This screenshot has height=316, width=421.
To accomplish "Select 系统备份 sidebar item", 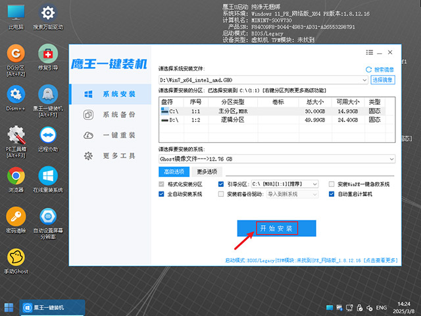I will coord(111,115).
